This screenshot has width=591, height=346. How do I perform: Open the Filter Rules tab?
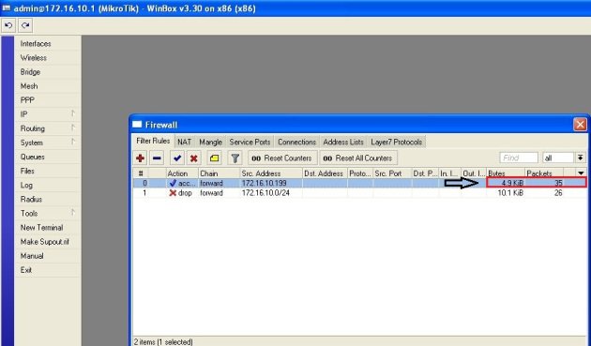pyautogui.click(x=153, y=141)
